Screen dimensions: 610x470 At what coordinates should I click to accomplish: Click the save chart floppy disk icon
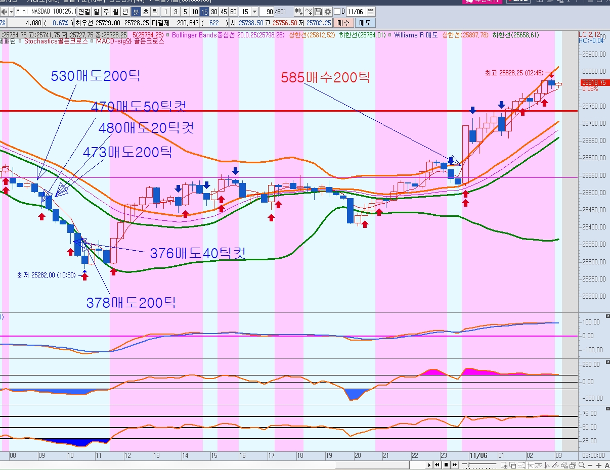318,12
